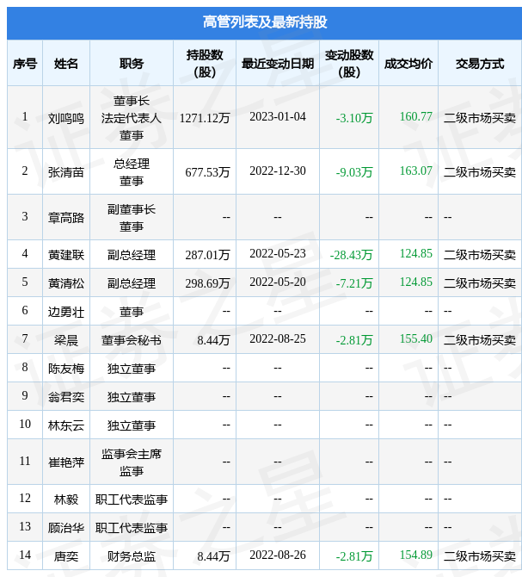This screenshot has height=577, width=522.
Task: Click the 持股数(股) column header
Action: pos(205,63)
